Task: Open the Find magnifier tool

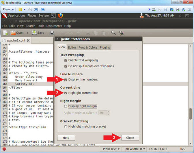Action: (x=113, y=33)
